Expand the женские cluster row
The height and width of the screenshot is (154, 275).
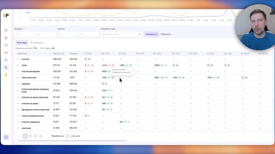18,128
